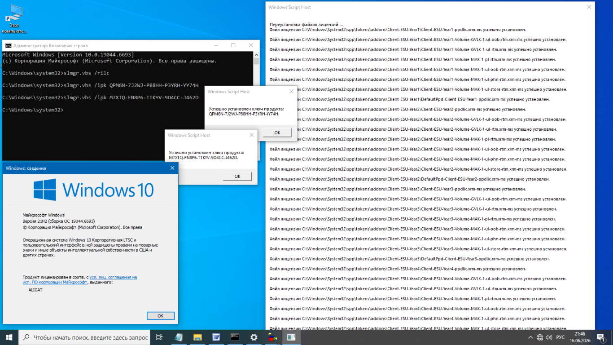Click the taskbar search box

click(x=84, y=337)
